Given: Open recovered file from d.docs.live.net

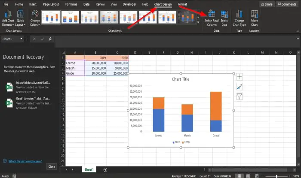Looking at the screenshot, I should (x=29, y=87).
